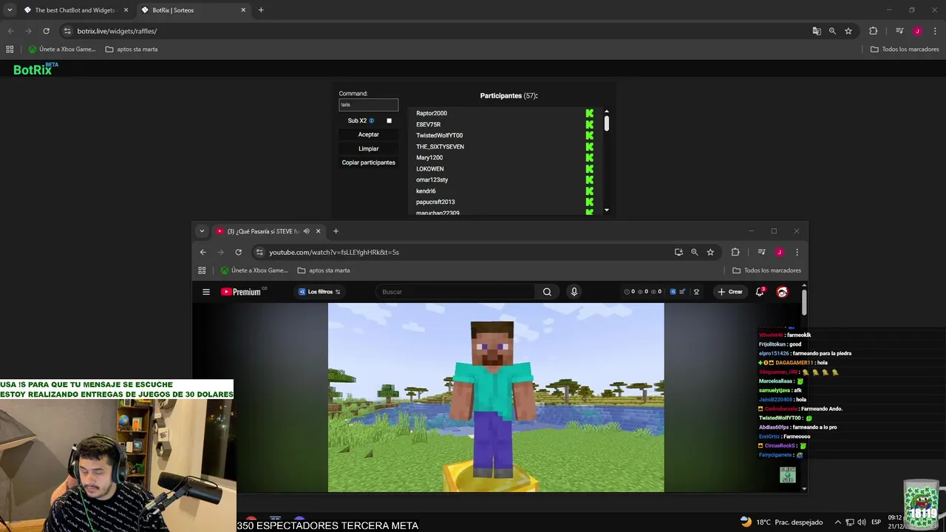The width and height of the screenshot is (946, 532).
Task: Reload the YouTube page
Action: pyautogui.click(x=238, y=252)
